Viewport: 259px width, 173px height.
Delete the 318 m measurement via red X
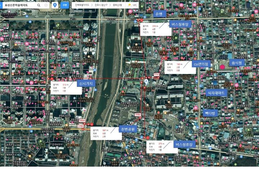click(142, 20)
